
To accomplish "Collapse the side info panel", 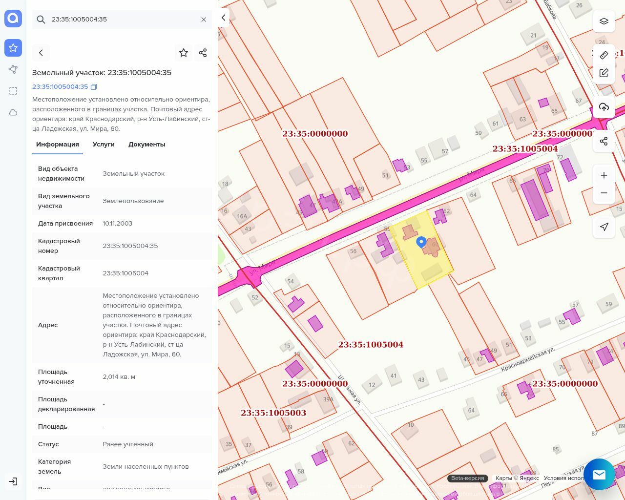I will 223,18.
